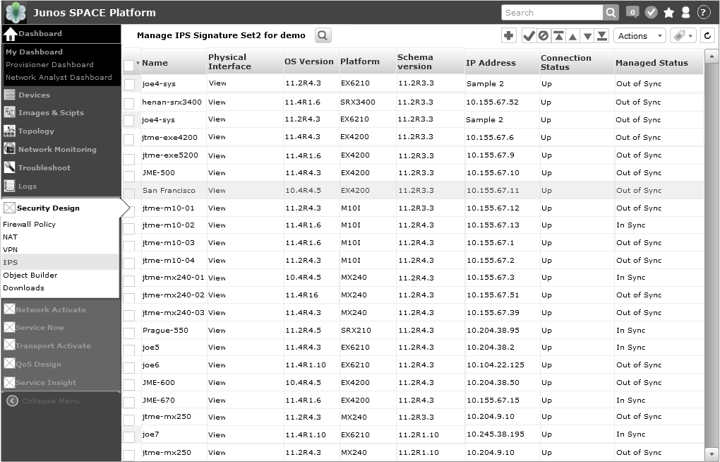Click View for jtme-mx240-01 physical interface
720x462 pixels.
pyautogui.click(x=217, y=278)
